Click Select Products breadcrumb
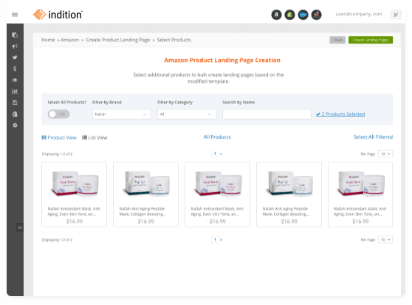 click(x=174, y=40)
